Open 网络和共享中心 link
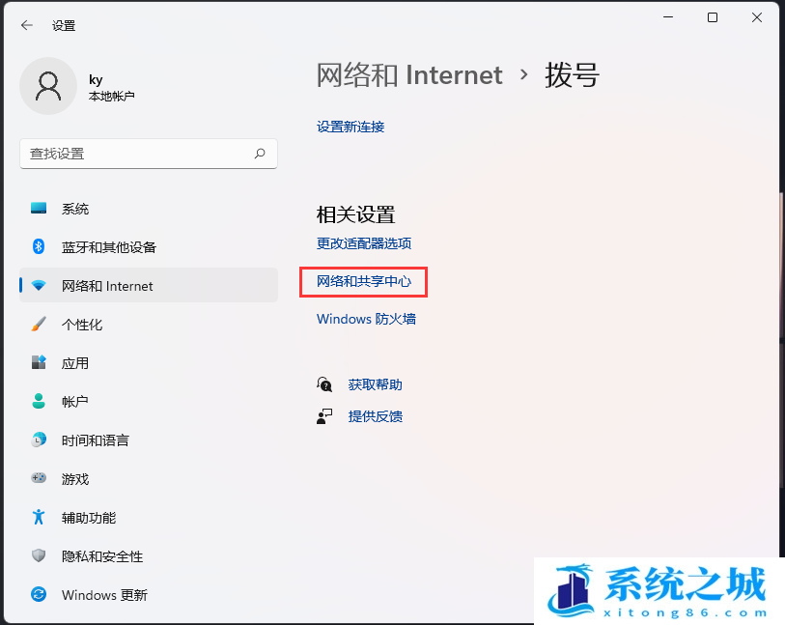 [x=364, y=281]
